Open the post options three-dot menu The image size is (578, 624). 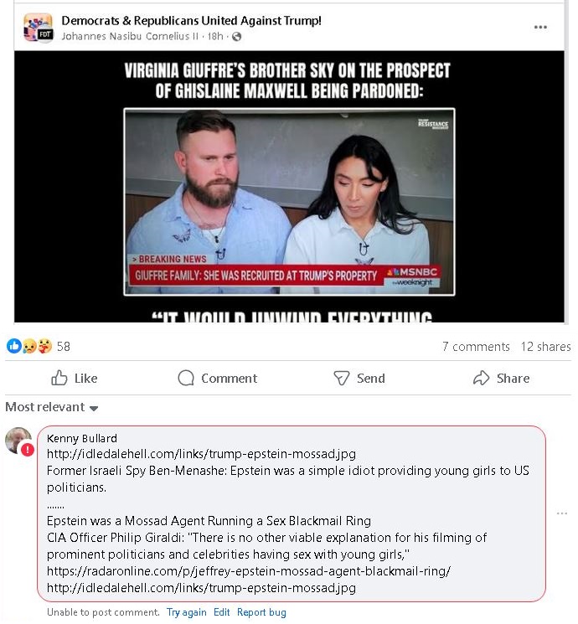(x=540, y=27)
